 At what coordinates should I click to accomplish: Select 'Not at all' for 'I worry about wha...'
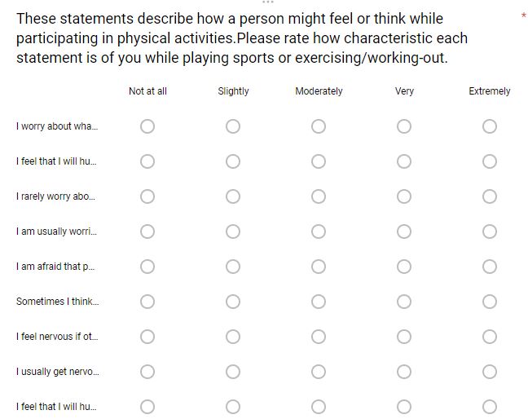pyautogui.click(x=147, y=126)
